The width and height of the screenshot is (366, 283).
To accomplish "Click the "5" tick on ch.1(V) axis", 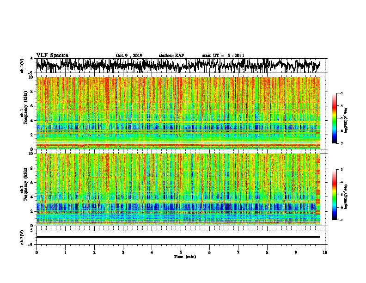I will (x=31, y=59).
